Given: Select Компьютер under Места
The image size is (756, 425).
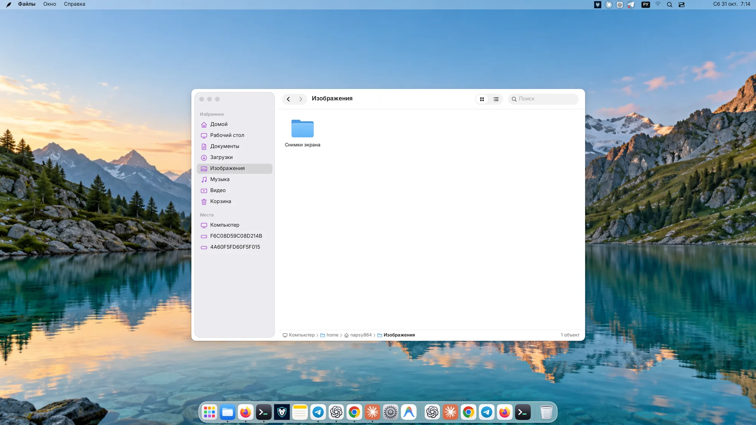Looking at the screenshot, I should point(234,225).
